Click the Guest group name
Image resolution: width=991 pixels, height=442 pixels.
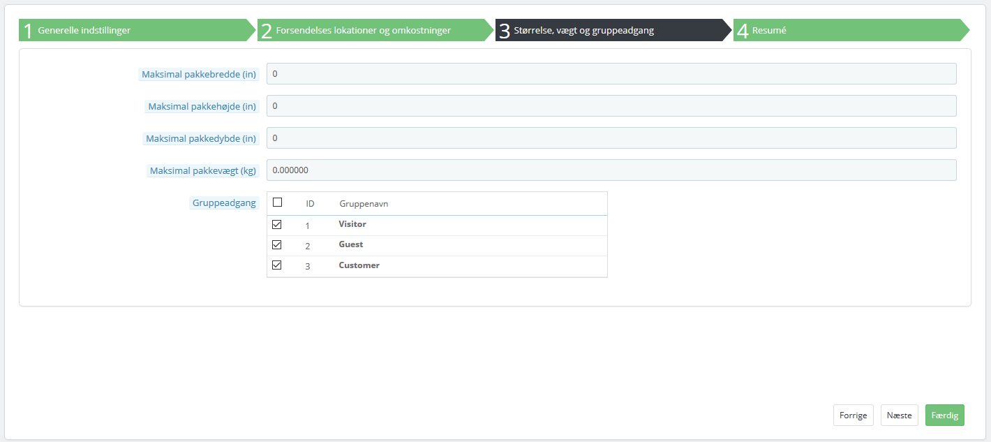[351, 244]
